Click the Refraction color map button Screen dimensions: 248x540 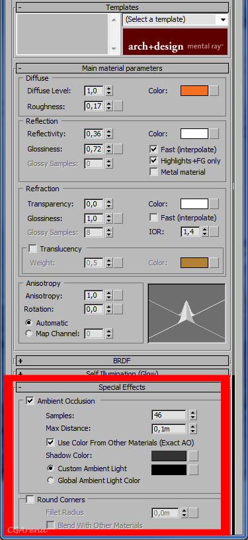(x=214, y=204)
